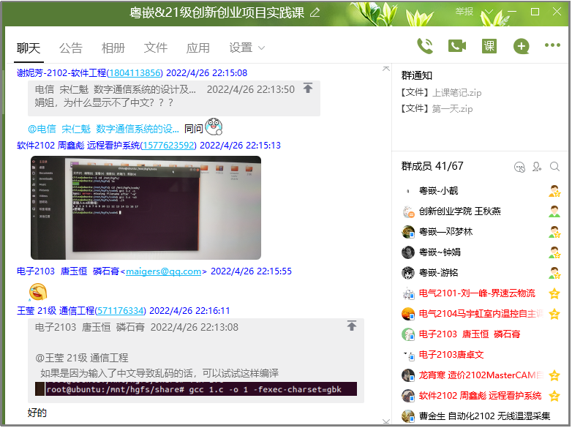Image resolution: width=572 pixels, height=428 pixels.
Task: Click the chat scrollbar up arrow
Action: [386, 68]
